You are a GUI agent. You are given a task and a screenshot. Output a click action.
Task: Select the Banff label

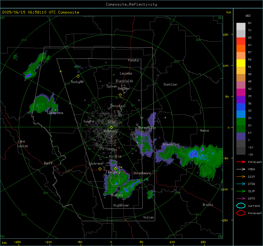pos(48,163)
